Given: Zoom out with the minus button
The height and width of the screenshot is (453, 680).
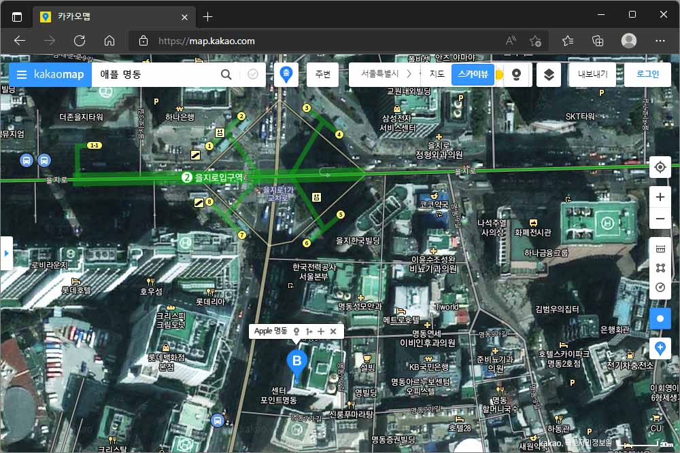Looking at the screenshot, I should tap(660, 219).
